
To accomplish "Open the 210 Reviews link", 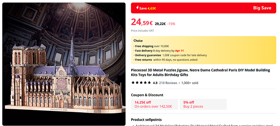I will pyautogui.click(x=168, y=83).
